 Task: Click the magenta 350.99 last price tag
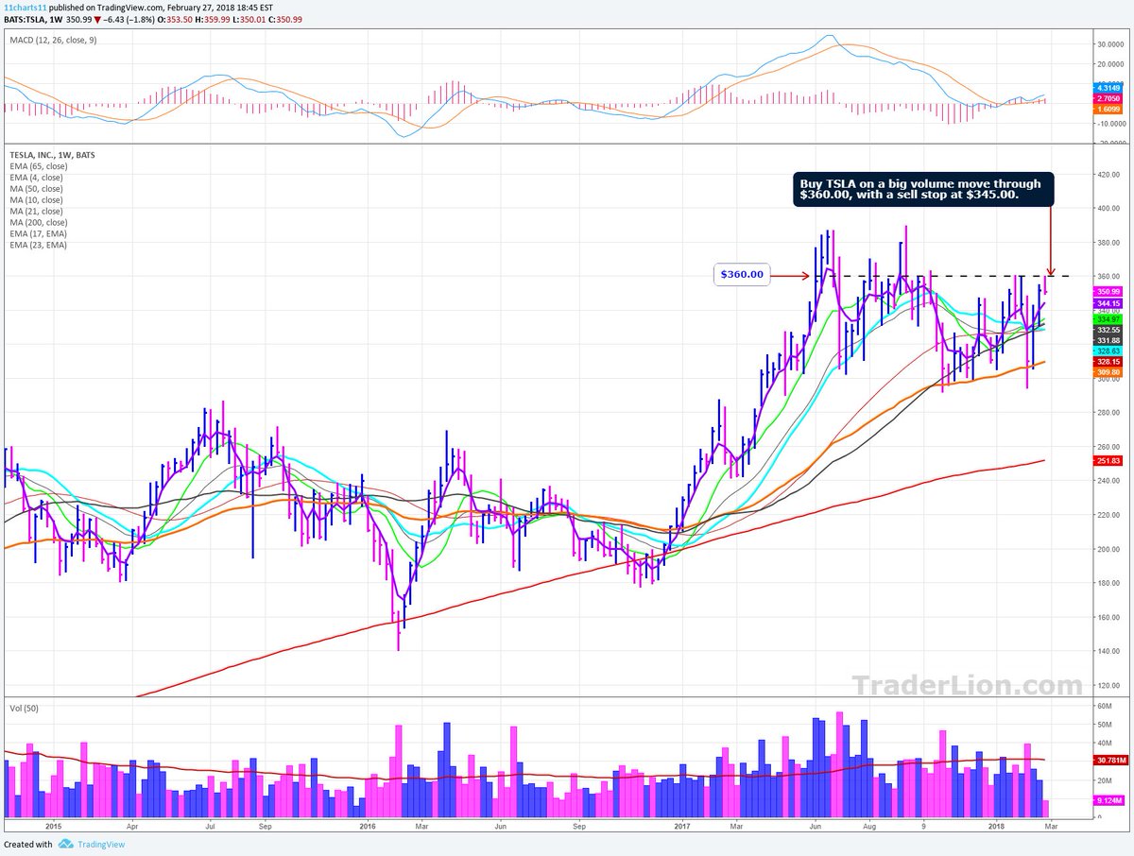1108,292
